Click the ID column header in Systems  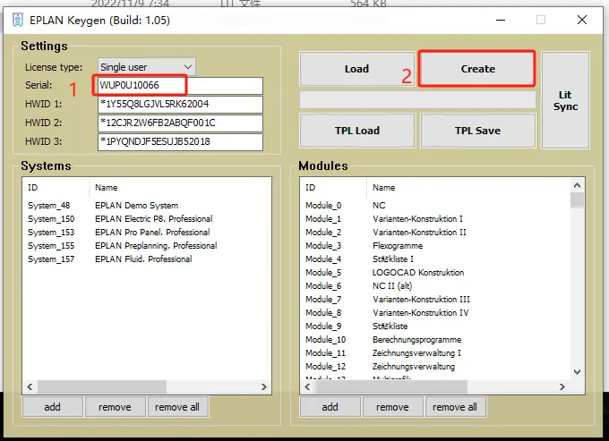56,188
